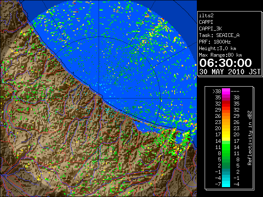Click the "Reflectivity in dBZ" legend title
Image resolution: width=263 pixels, height=197 pixels.
(249, 138)
